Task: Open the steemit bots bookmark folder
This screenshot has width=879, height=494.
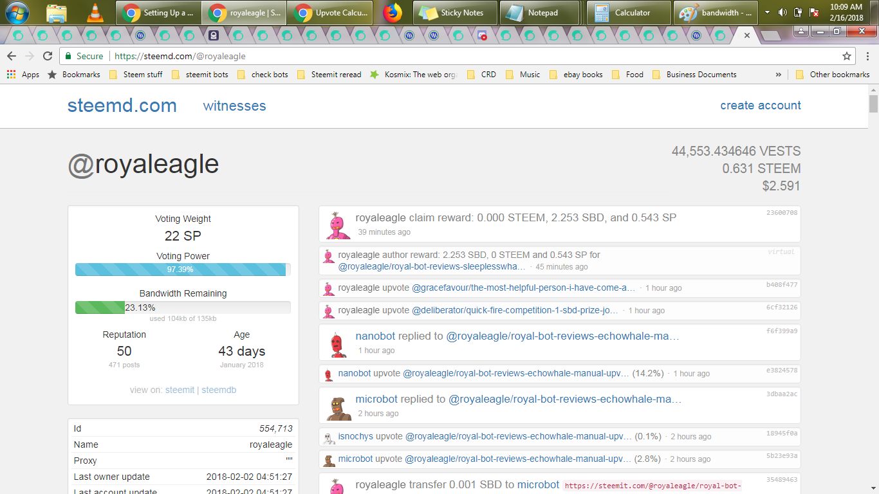Action: pos(200,75)
